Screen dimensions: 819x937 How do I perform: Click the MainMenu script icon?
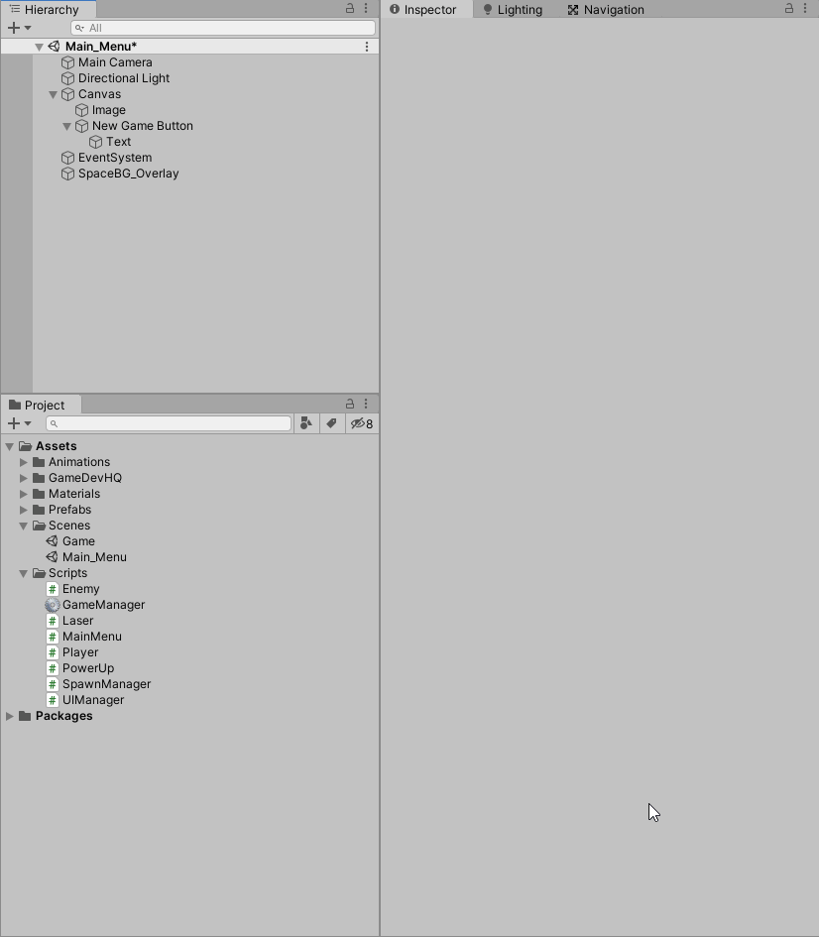click(x=53, y=637)
